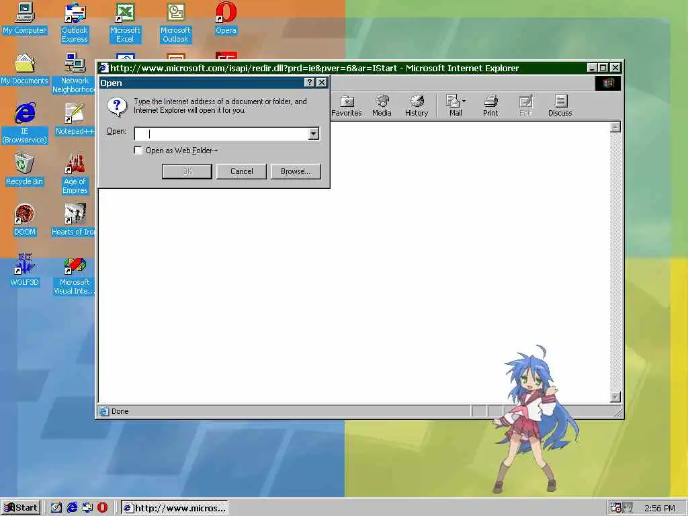688x516 pixels.
Task: Launch Internet Explorer from Quick Launch
Action: (72, 508)
